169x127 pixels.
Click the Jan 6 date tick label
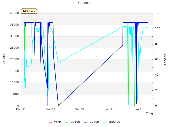[x=138, y=109]
